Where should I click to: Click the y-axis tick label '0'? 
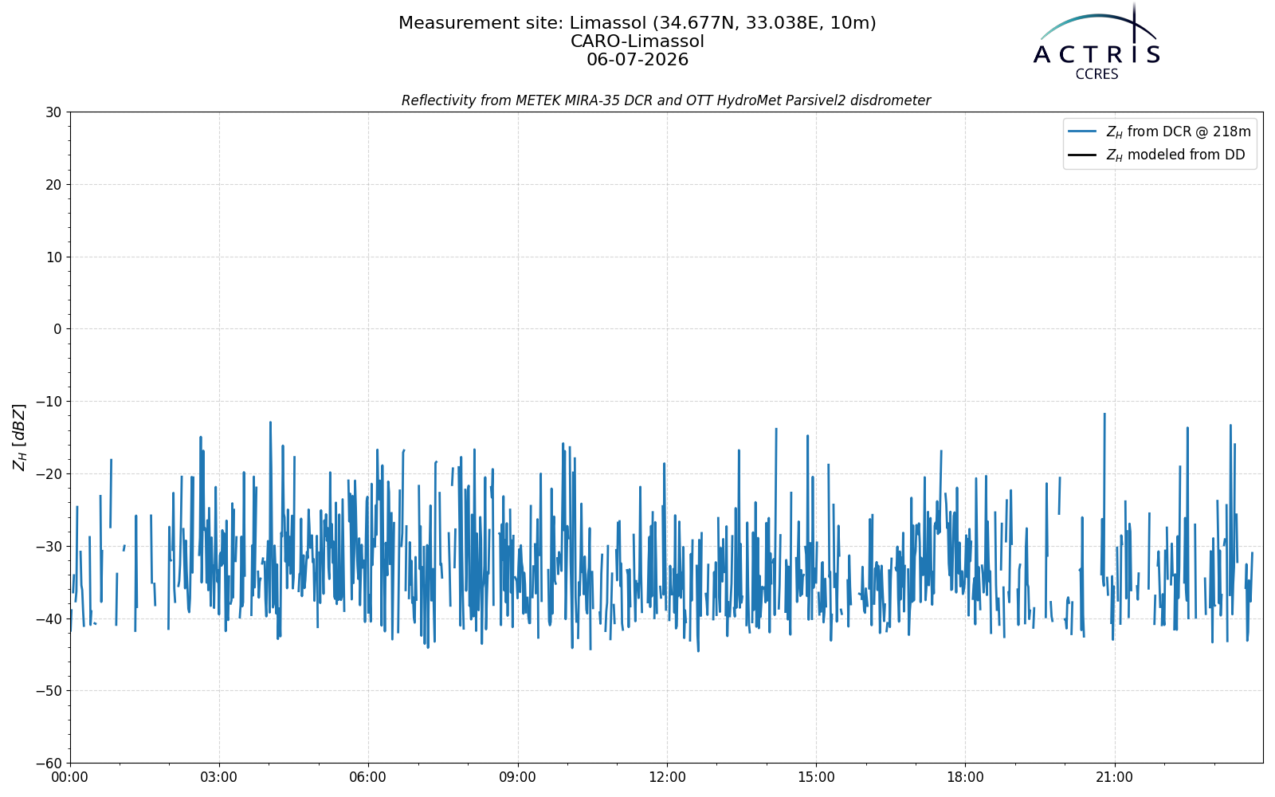click(x=57, y=329)
